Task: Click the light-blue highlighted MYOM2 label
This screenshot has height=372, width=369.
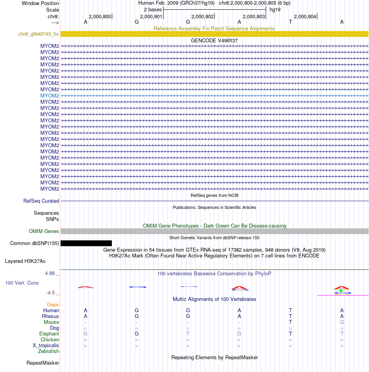Action: pos(50,96)
